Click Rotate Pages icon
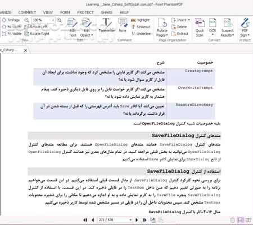The width and height of the screenshot is (253, 225). [162, 23]
